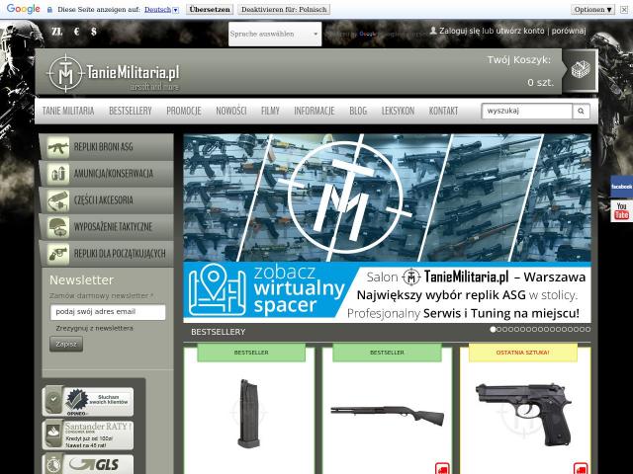The image size is (633, 474).
Task: Click the charger icon for Części i akcesoria
Action: click(58, 200)
